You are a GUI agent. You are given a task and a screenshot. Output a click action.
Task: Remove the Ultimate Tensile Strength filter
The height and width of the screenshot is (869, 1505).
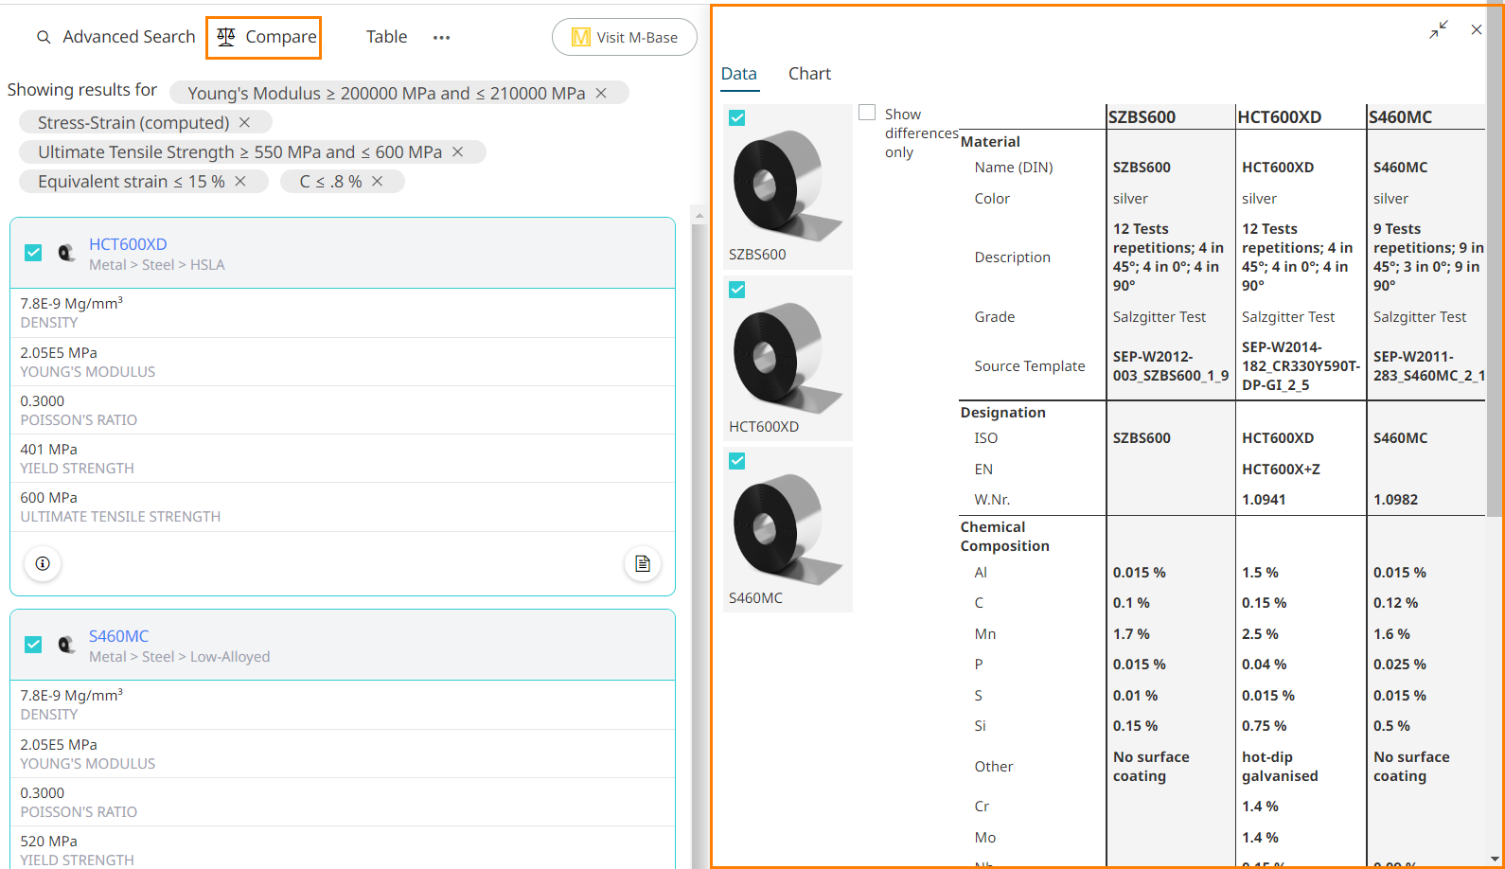tap(458, 151)
